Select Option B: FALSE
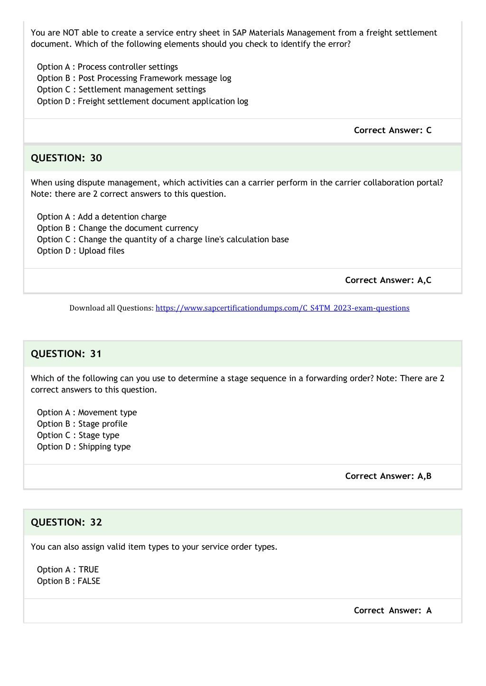 pyautogui.click(x=68, y=581)
